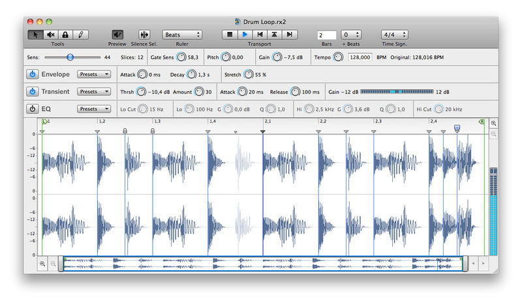Click the Lo band G knob
The image size is (522, 304).
[228, 109]
